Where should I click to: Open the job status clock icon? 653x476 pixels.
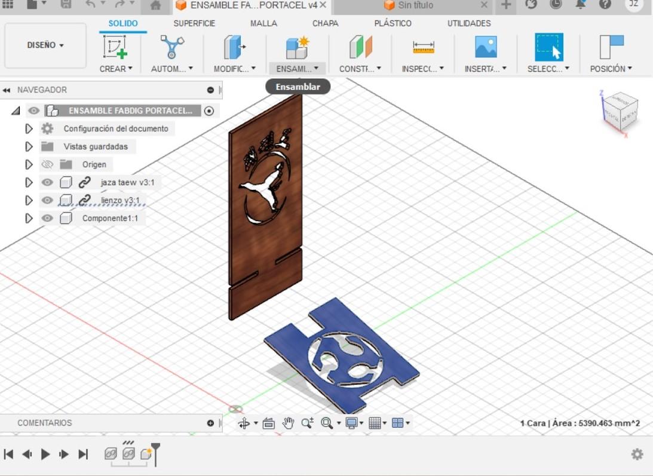click(x=556, y=4)
